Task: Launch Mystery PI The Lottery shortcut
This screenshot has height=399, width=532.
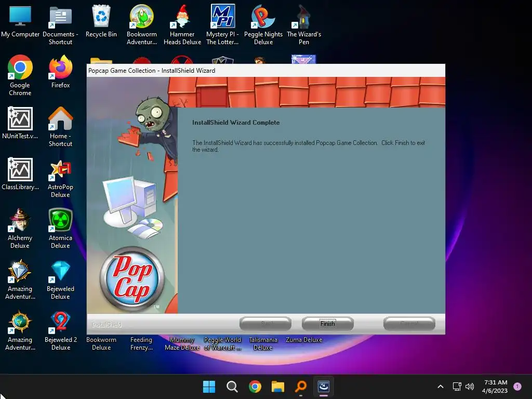Action: pos(222,25)
